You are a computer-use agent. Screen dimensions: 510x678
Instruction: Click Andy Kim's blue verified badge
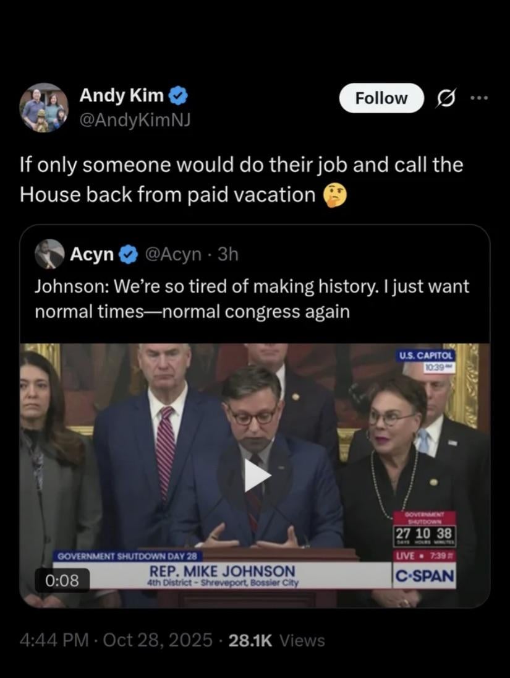177,95
